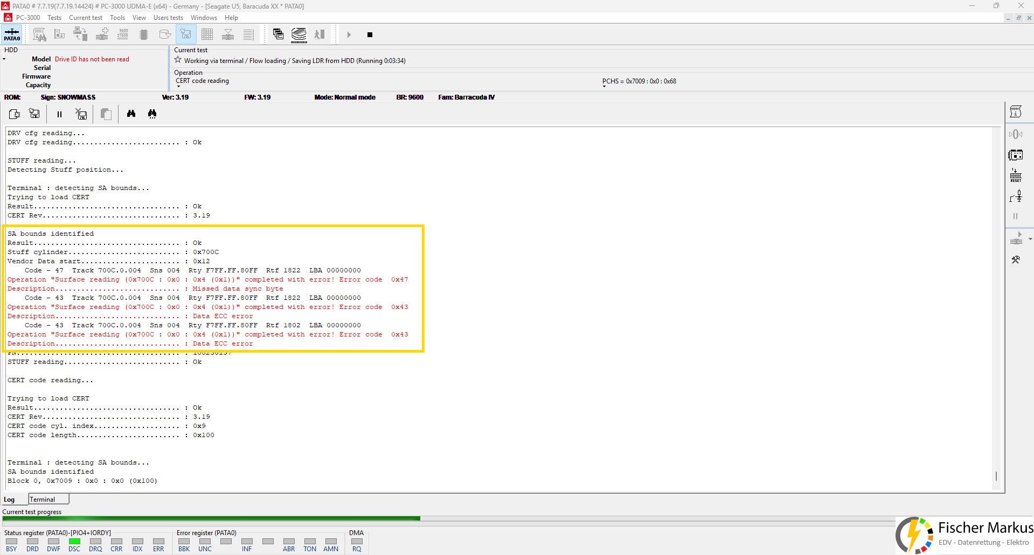Click the pause log icon
The width and height of the screenshot is (1034, 555).
click(x=59, y=114)
